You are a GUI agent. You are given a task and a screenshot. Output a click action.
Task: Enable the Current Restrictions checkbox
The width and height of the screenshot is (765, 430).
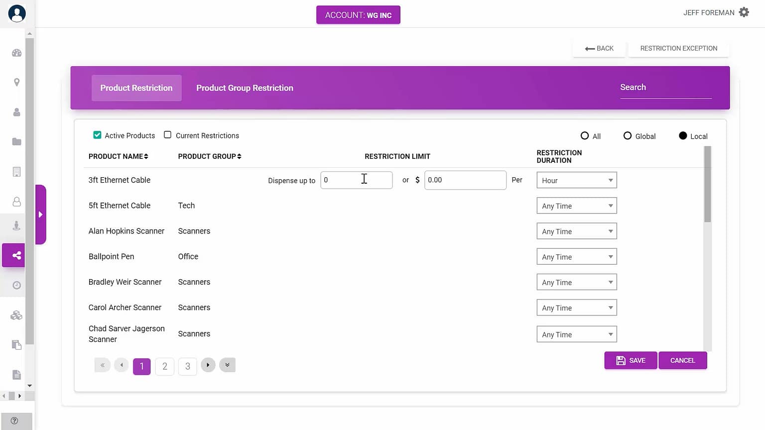pos(168,135)
